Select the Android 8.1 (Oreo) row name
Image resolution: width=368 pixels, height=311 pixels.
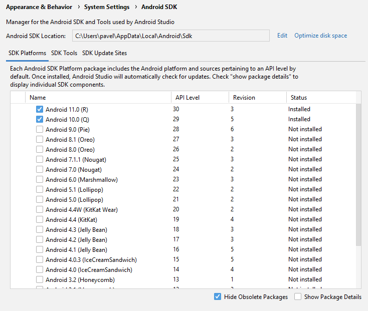[70, 140]
